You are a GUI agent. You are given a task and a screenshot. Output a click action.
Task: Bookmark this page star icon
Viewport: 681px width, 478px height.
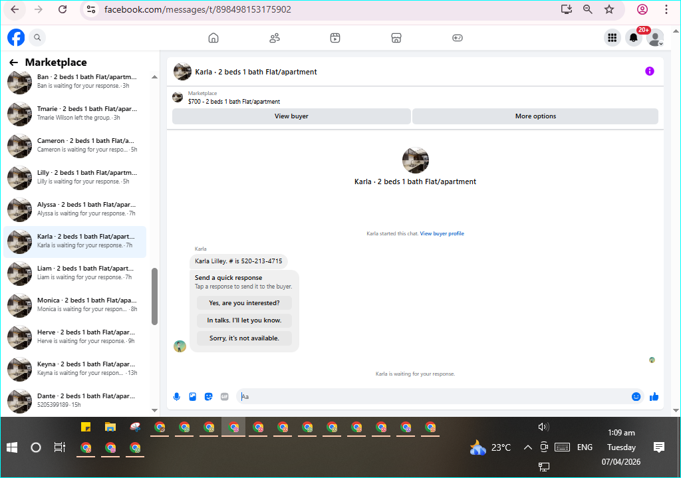[609, 9]
